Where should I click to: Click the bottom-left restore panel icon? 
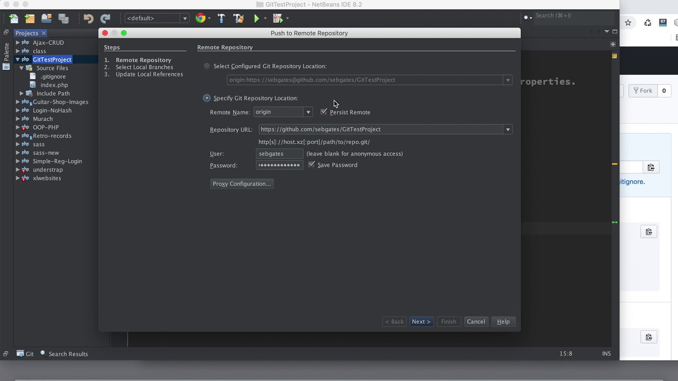pos(6,353)
